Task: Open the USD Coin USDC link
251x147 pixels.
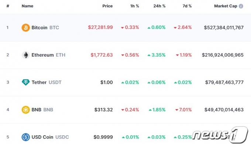Action: (x=50, y=137)
